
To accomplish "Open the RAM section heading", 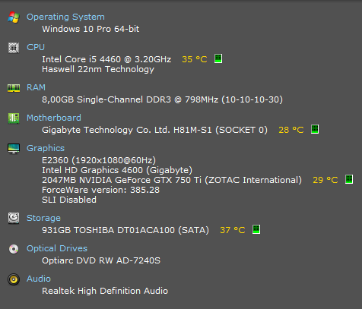I will [36, 87].
